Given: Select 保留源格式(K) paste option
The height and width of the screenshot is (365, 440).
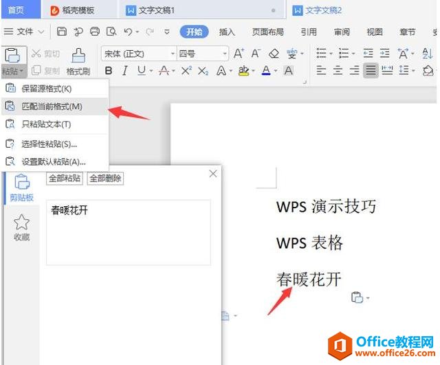Looking at the screenshot, I should pos(55,89).
